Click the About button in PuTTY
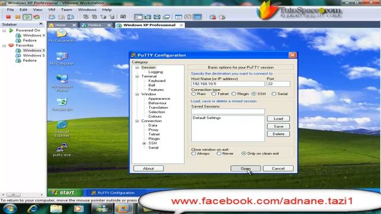This screenshot has width=381, height=214. 148,168
